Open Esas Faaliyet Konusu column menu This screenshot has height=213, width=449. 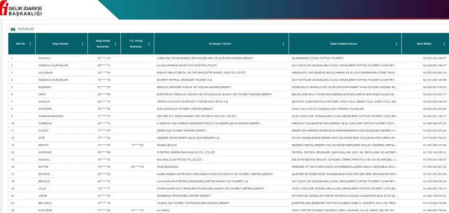tap(397, 44)
